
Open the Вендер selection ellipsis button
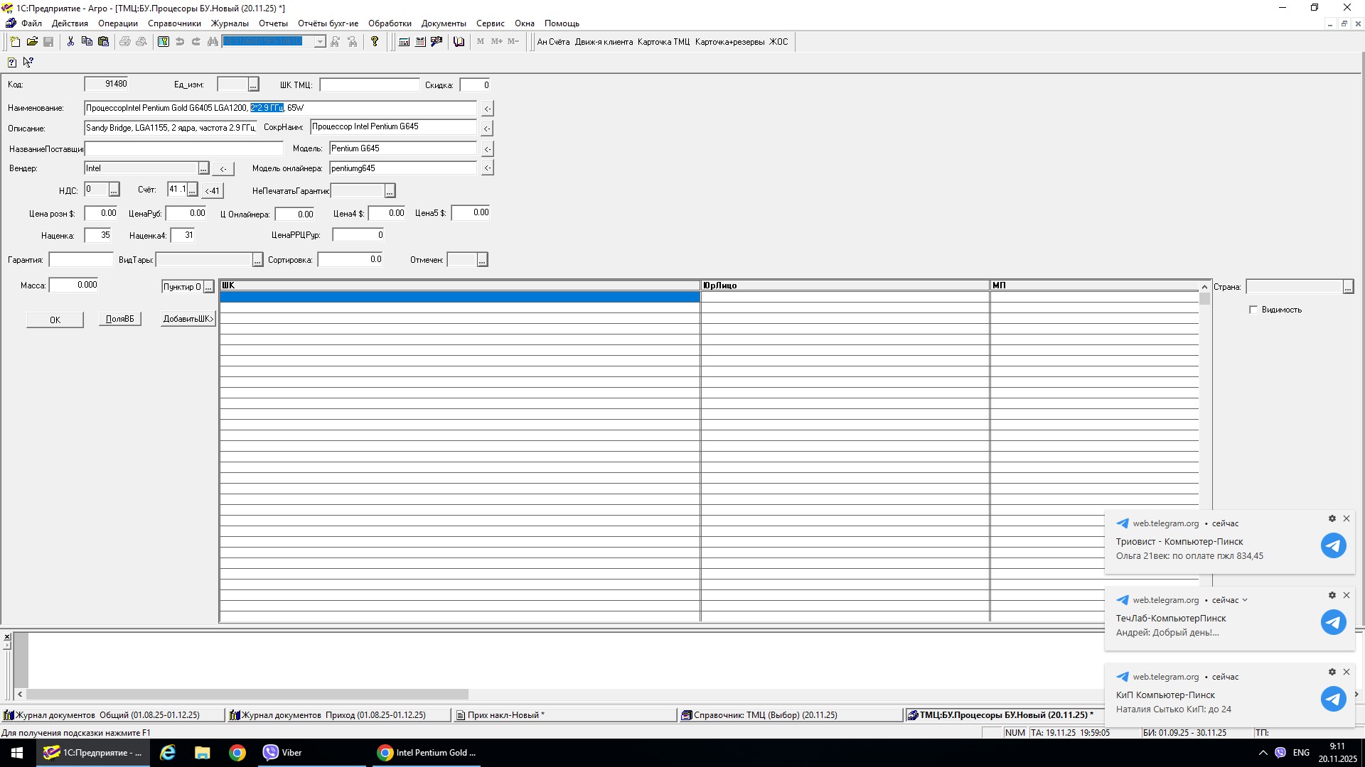203,169
